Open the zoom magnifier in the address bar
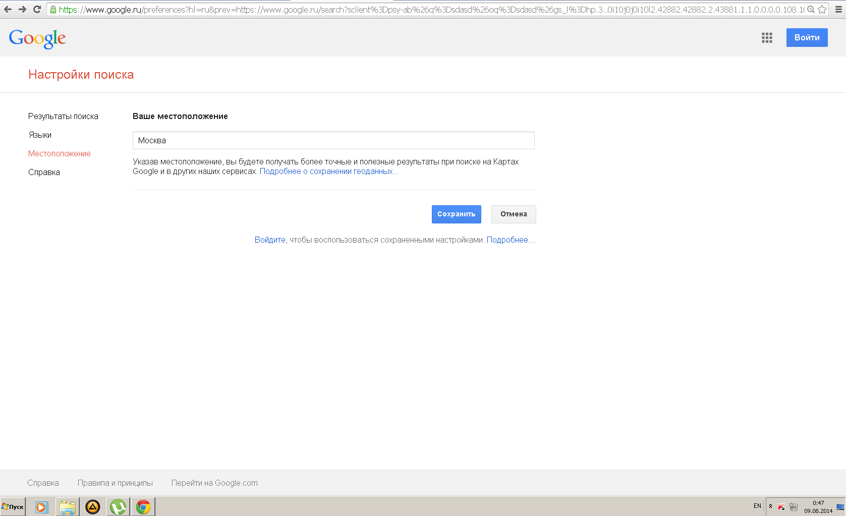846x516 pixels. click(x=811, y=9)
